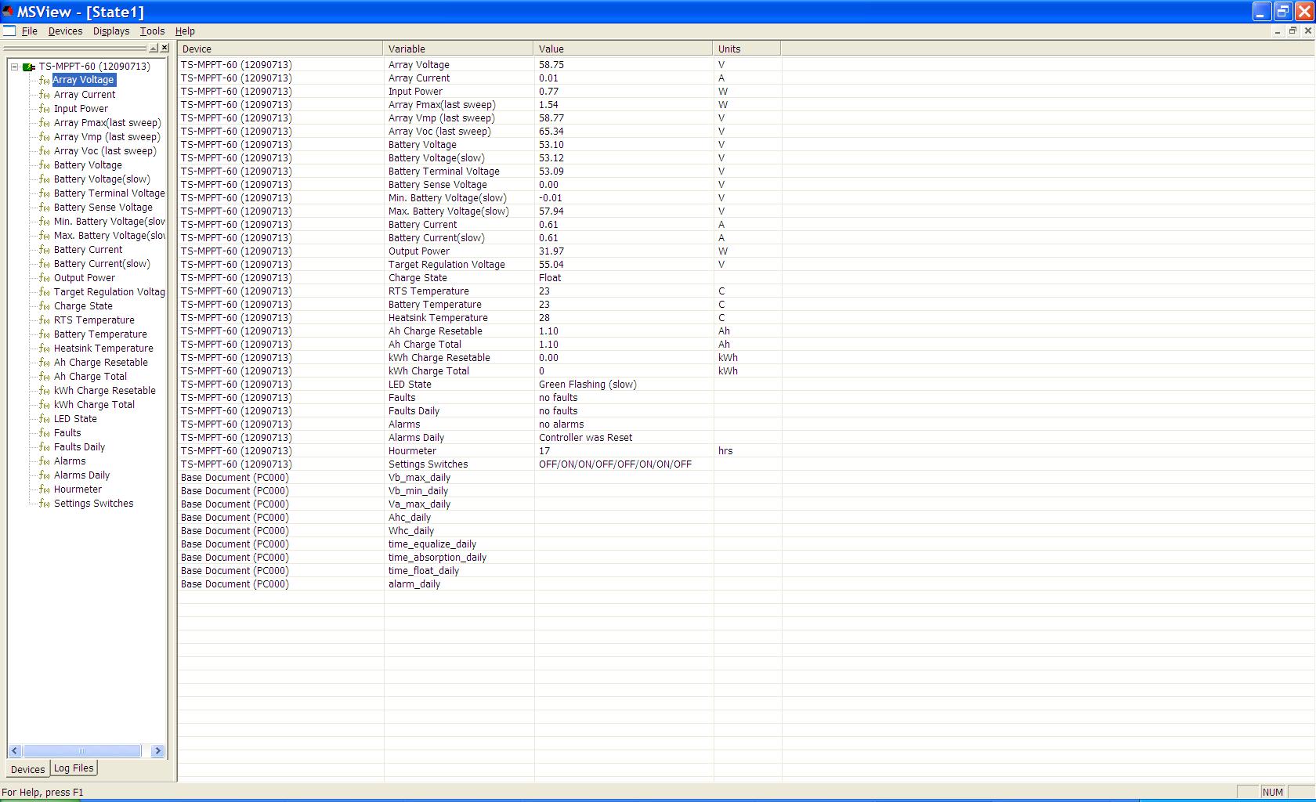Viewport: 1316px width, 802px height.
Task: Click the MSView application icon in title bar
Action: pos(8,12)
